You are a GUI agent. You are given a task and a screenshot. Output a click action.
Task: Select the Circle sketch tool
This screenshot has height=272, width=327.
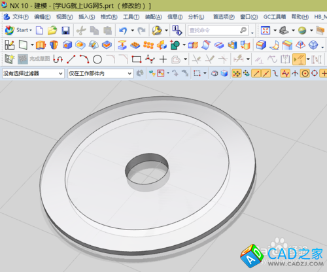(97, 59)
